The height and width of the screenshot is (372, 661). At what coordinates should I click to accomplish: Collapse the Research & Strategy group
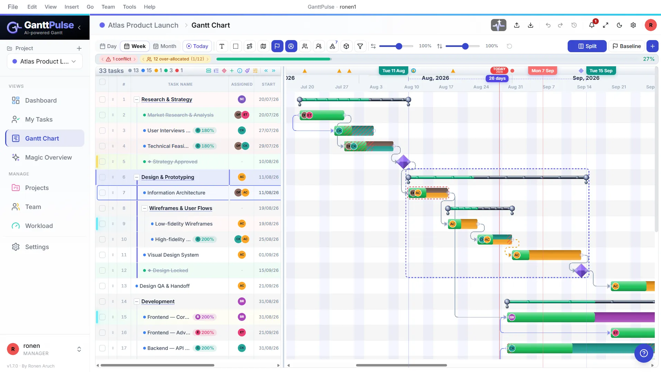pyautogui.click(x=137, y=99)
